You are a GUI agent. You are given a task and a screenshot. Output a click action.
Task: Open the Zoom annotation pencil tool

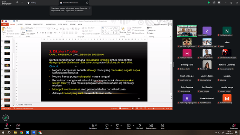(6, 118)
